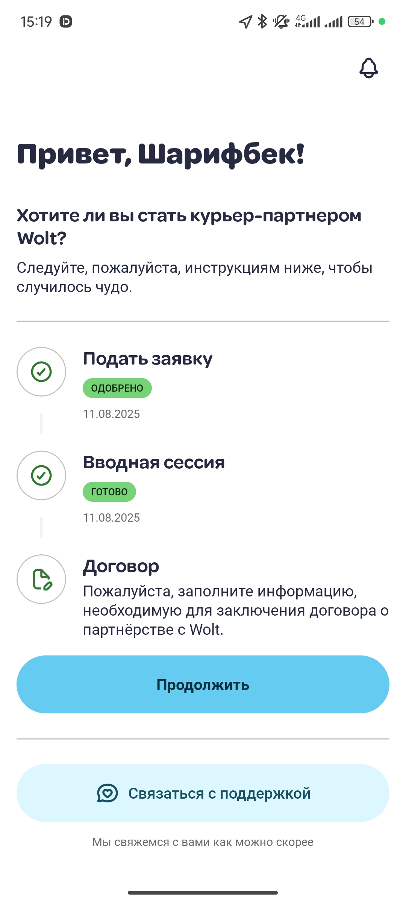406x902 pixels.
Task: Tap the ГОТОВО status badge
Action: (109, 492)
